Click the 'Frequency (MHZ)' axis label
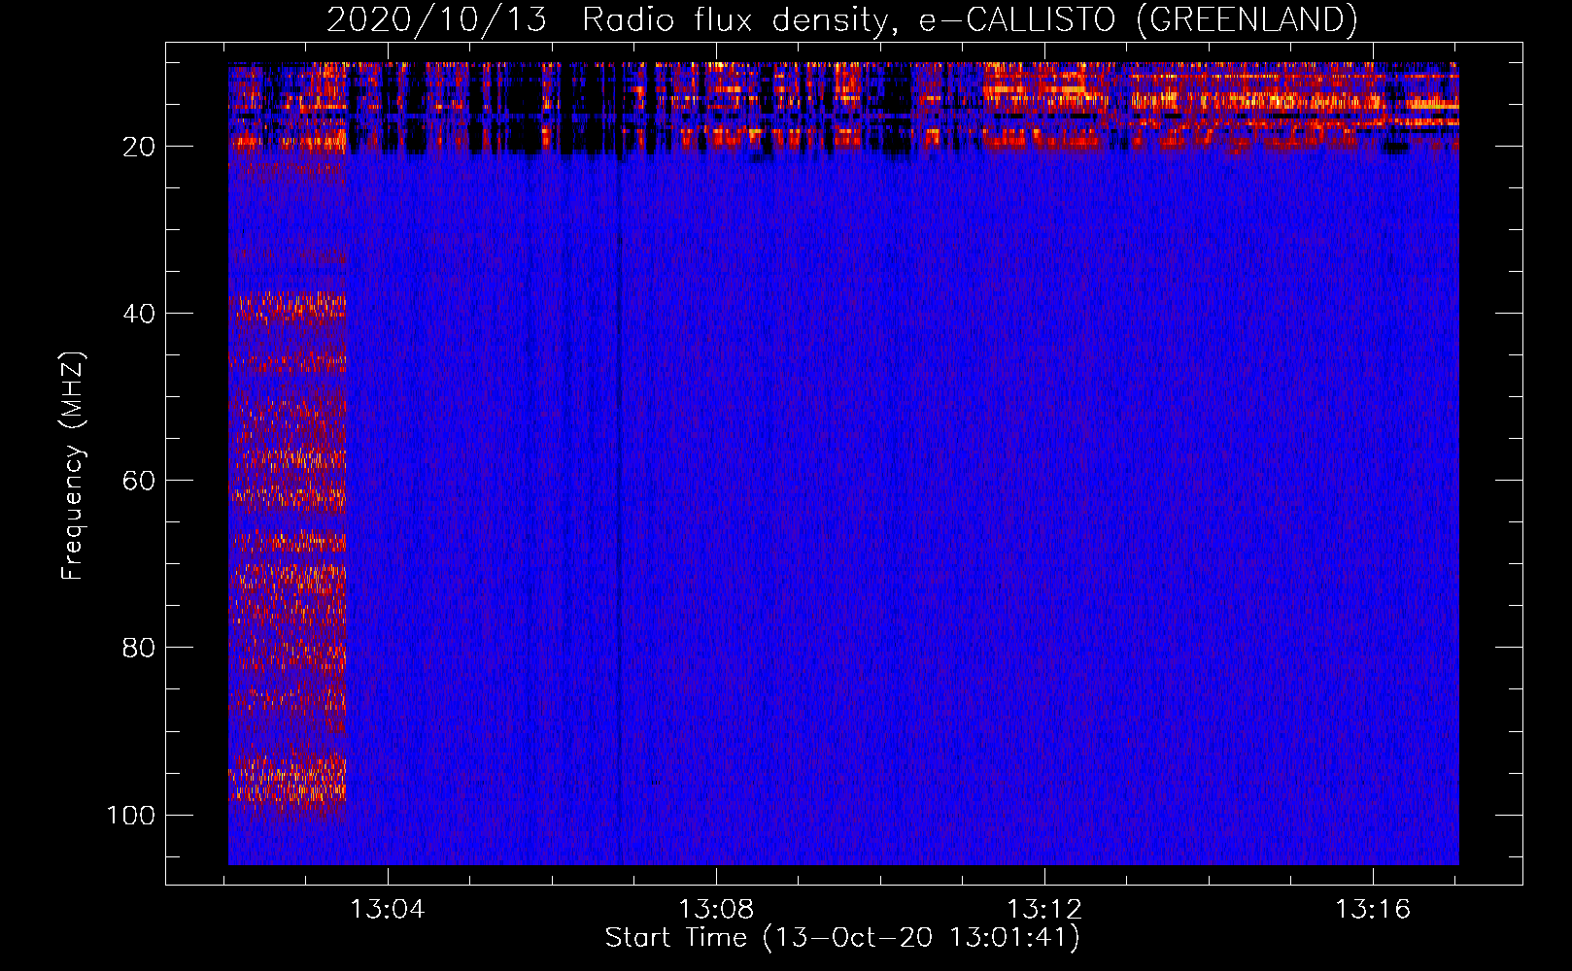Image resolution: width=1572 pixels, height=971 pixels. (x=73, y=465)
